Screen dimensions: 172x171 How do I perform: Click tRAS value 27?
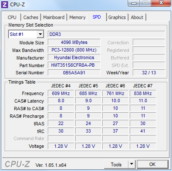click(x=115, y=123)
